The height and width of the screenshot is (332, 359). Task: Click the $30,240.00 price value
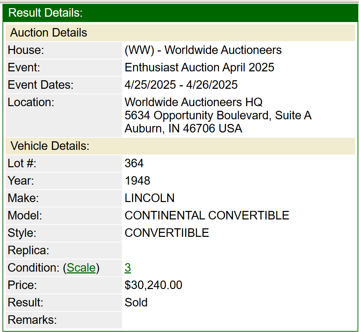[153, 285]
